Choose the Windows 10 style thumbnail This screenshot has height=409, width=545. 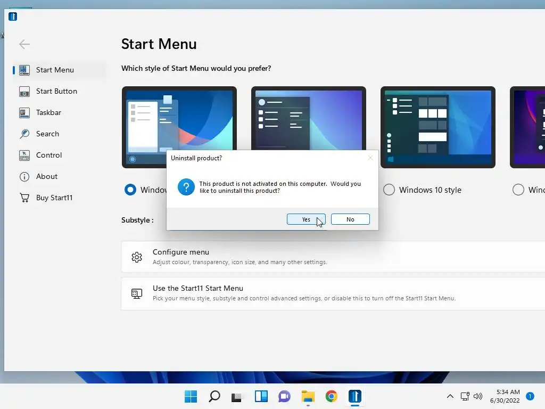pyautogui.click(x=438, y=127)
